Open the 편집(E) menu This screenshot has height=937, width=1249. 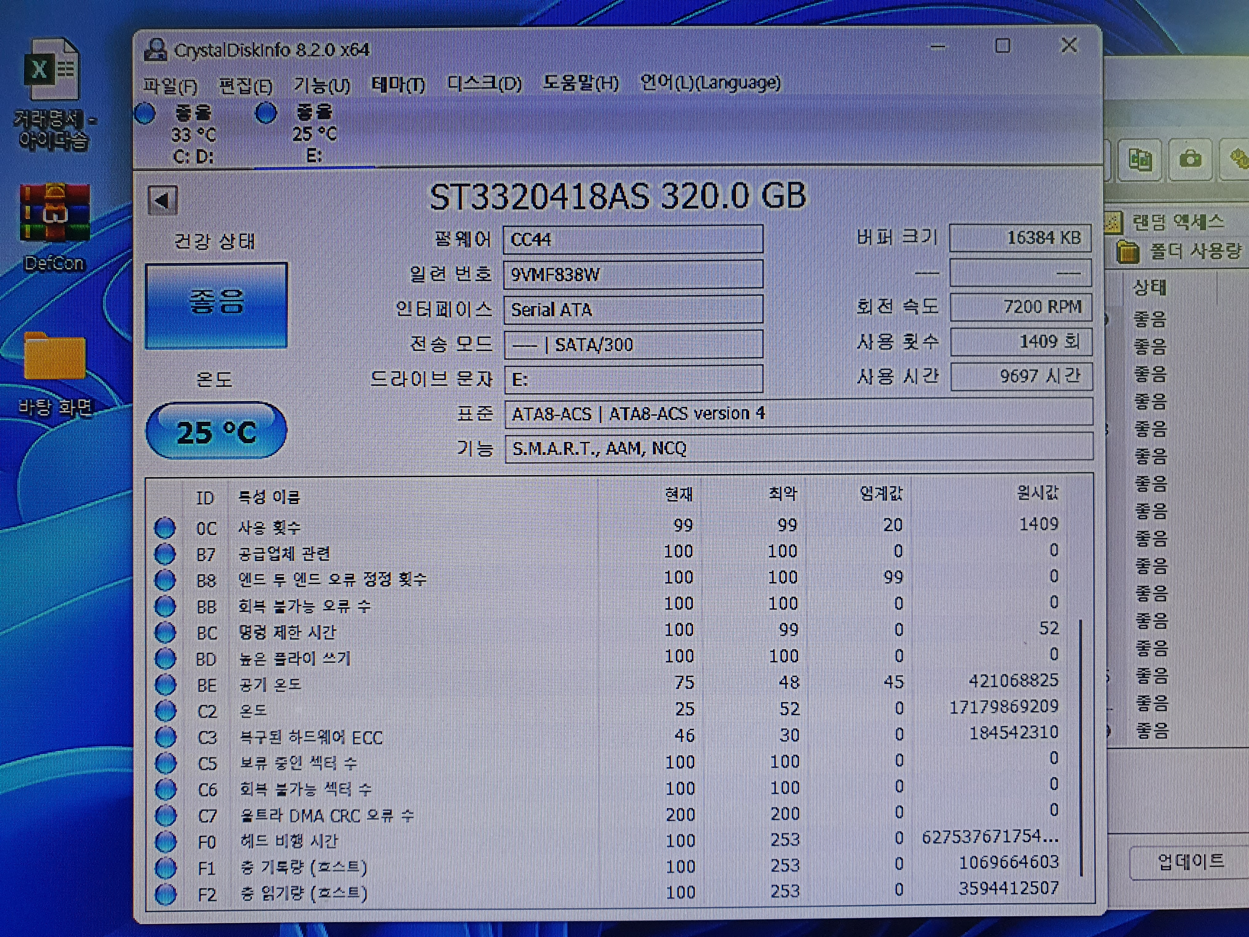246,86
